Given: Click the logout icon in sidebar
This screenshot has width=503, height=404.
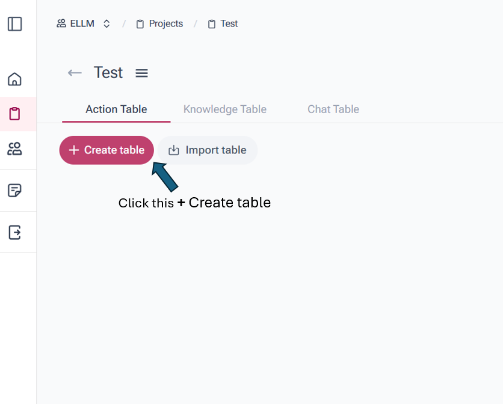Looking at the screenshot, I should pos(14,232).
